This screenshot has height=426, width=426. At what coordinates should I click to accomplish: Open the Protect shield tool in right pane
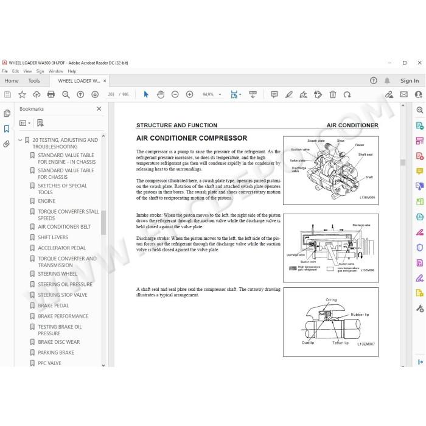[x=420, y=248]
